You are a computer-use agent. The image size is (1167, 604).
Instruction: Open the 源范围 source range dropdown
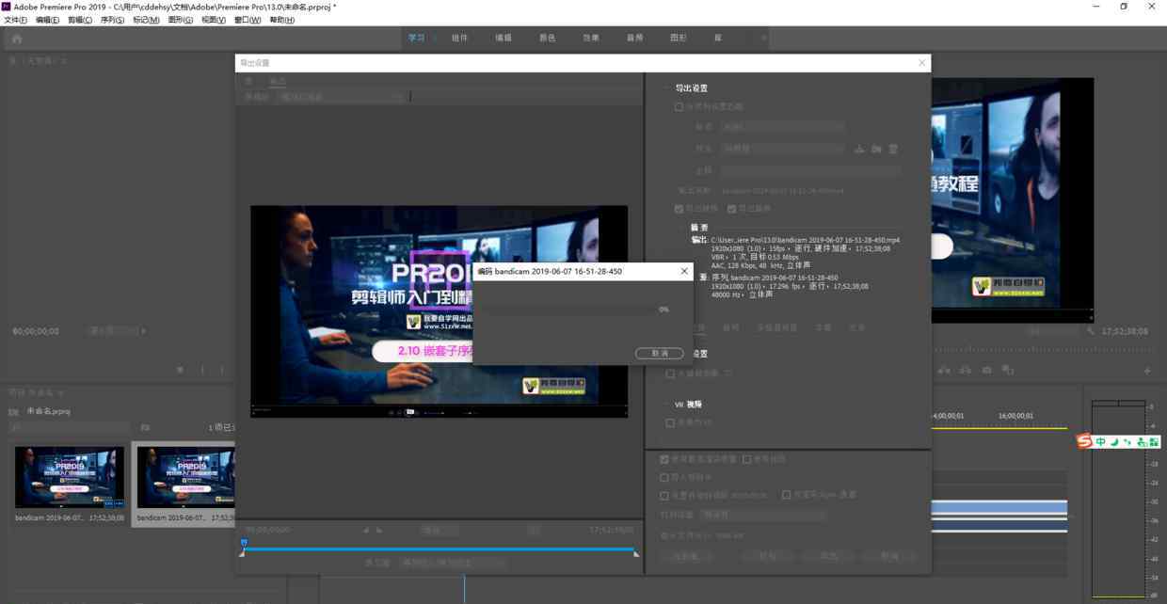tap(453, 563)
